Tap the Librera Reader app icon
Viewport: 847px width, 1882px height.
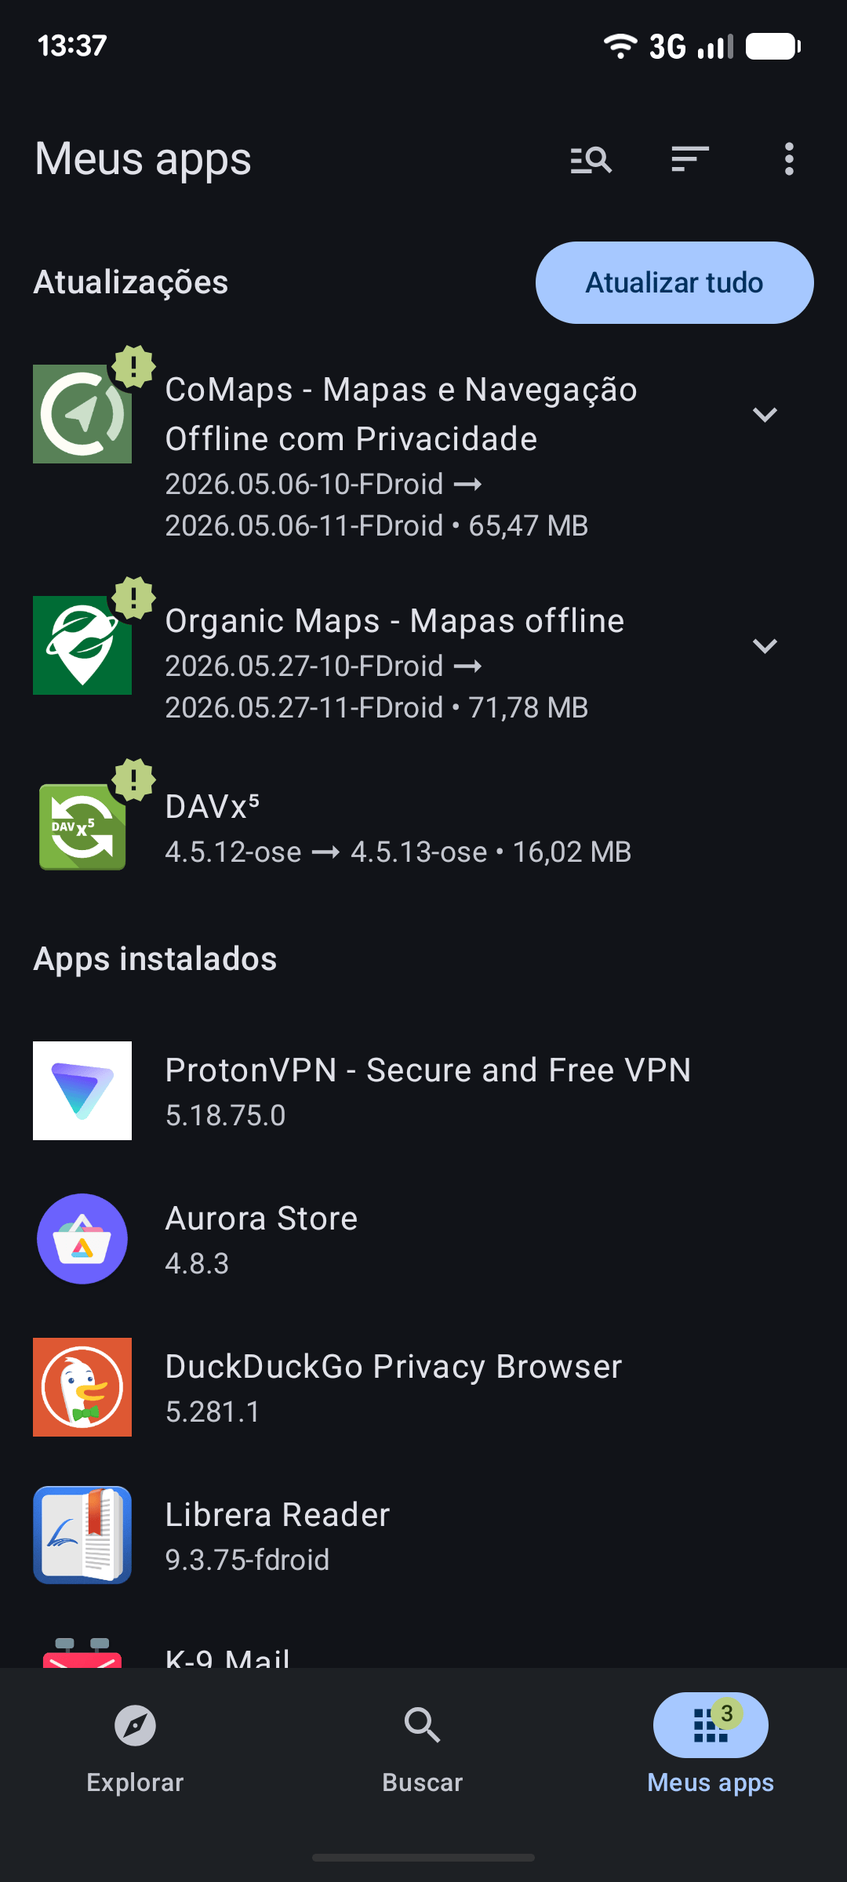82,1535
